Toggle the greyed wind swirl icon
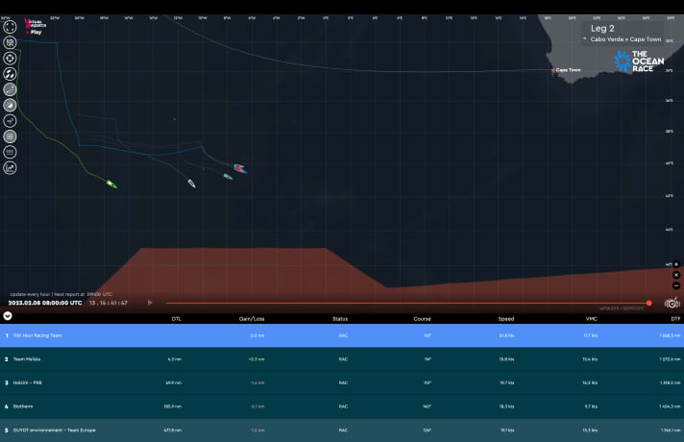This screenshot has width=684, height=442. (x=10, y=105)
